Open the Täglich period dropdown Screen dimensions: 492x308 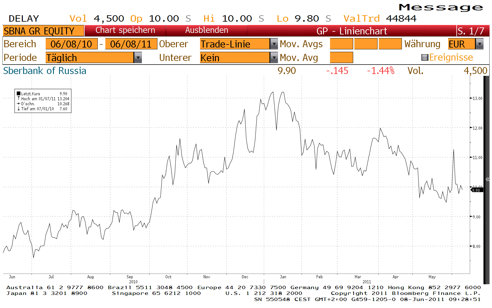(x=139, y=57)
